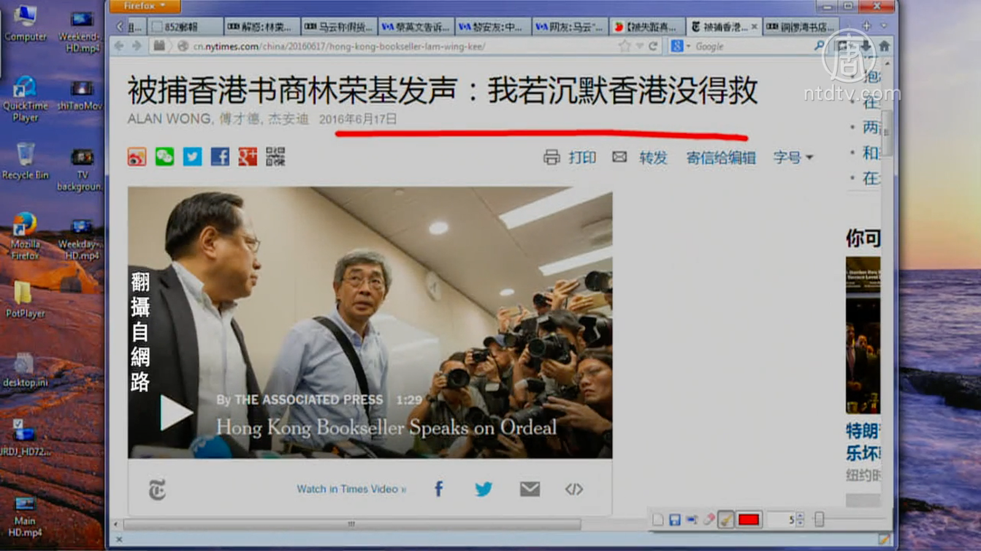Share article via WeChat icon
The width and height of the screenshot is (981, 551).
pos(164,157)
